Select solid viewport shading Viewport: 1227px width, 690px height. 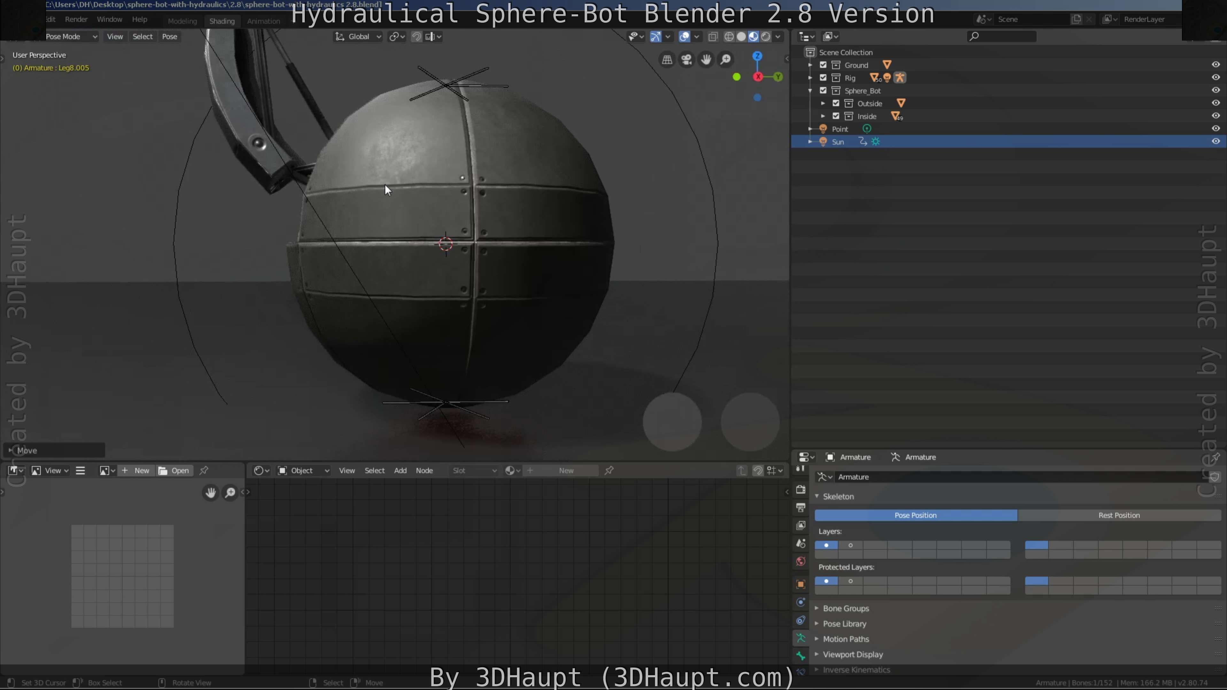[x=741, y=37]
